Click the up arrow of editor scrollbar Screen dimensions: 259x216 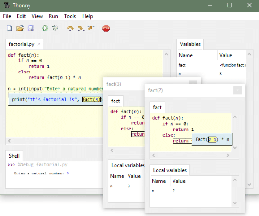tap(166, 54)
